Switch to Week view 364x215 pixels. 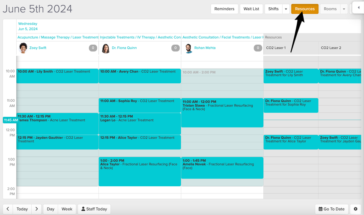67,209
